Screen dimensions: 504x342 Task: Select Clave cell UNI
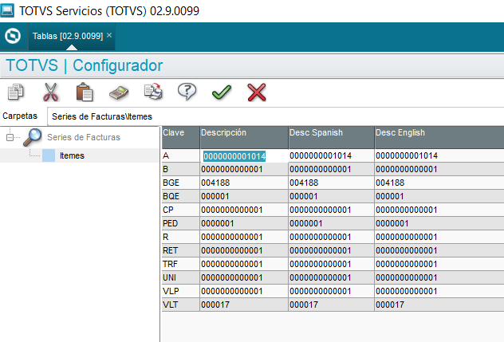[181, 277]
